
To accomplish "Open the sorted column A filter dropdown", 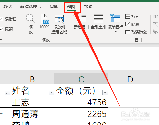I will [7, 92].
